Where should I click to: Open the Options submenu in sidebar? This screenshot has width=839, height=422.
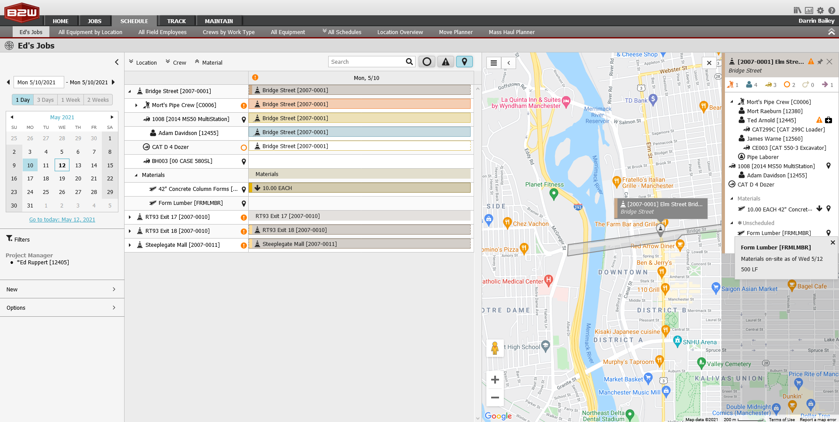62,308
